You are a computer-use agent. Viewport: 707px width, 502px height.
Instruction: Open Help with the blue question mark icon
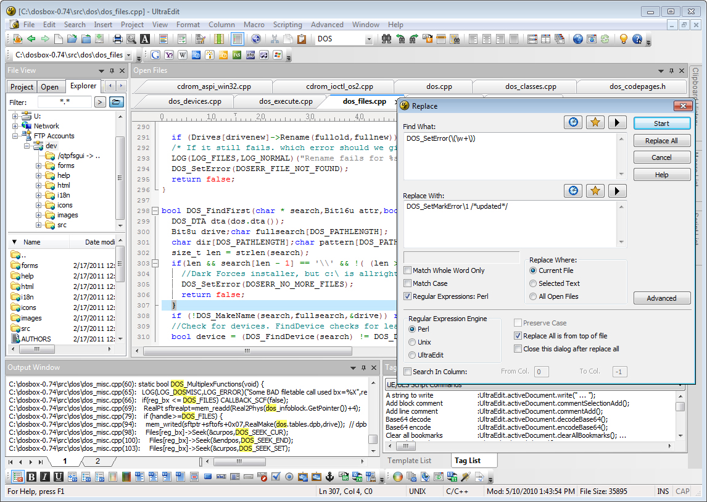click(637, 39)
